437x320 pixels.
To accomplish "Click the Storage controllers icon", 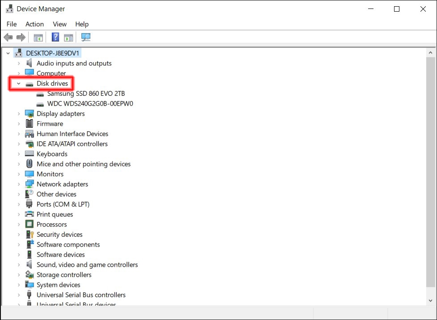I will (x=30, y=274).
